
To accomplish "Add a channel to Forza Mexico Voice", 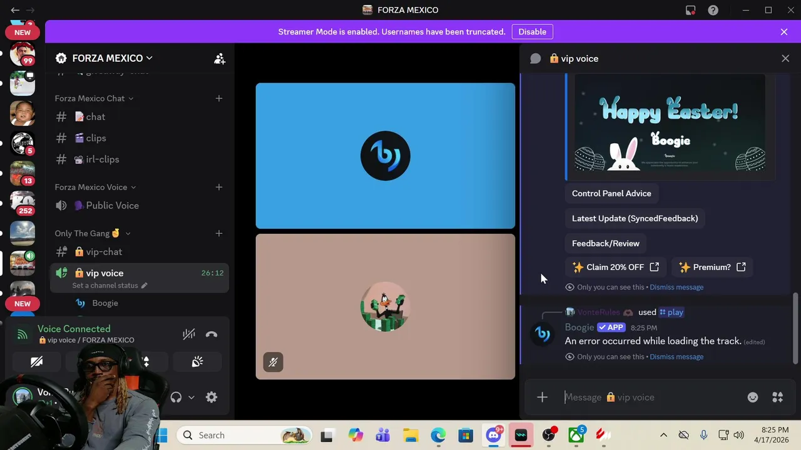I will [219, 187].
